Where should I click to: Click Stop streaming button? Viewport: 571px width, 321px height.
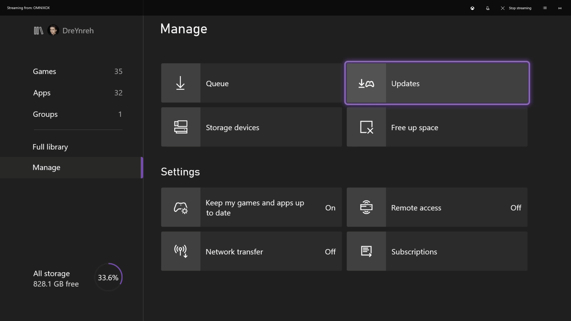click(x=516, y=8)
